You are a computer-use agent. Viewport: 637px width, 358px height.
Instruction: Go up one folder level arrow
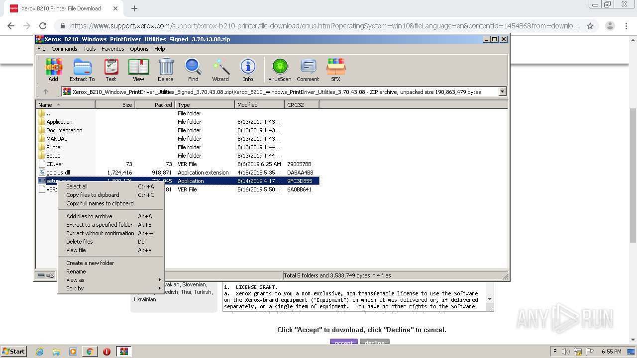(x=46, y=91)
